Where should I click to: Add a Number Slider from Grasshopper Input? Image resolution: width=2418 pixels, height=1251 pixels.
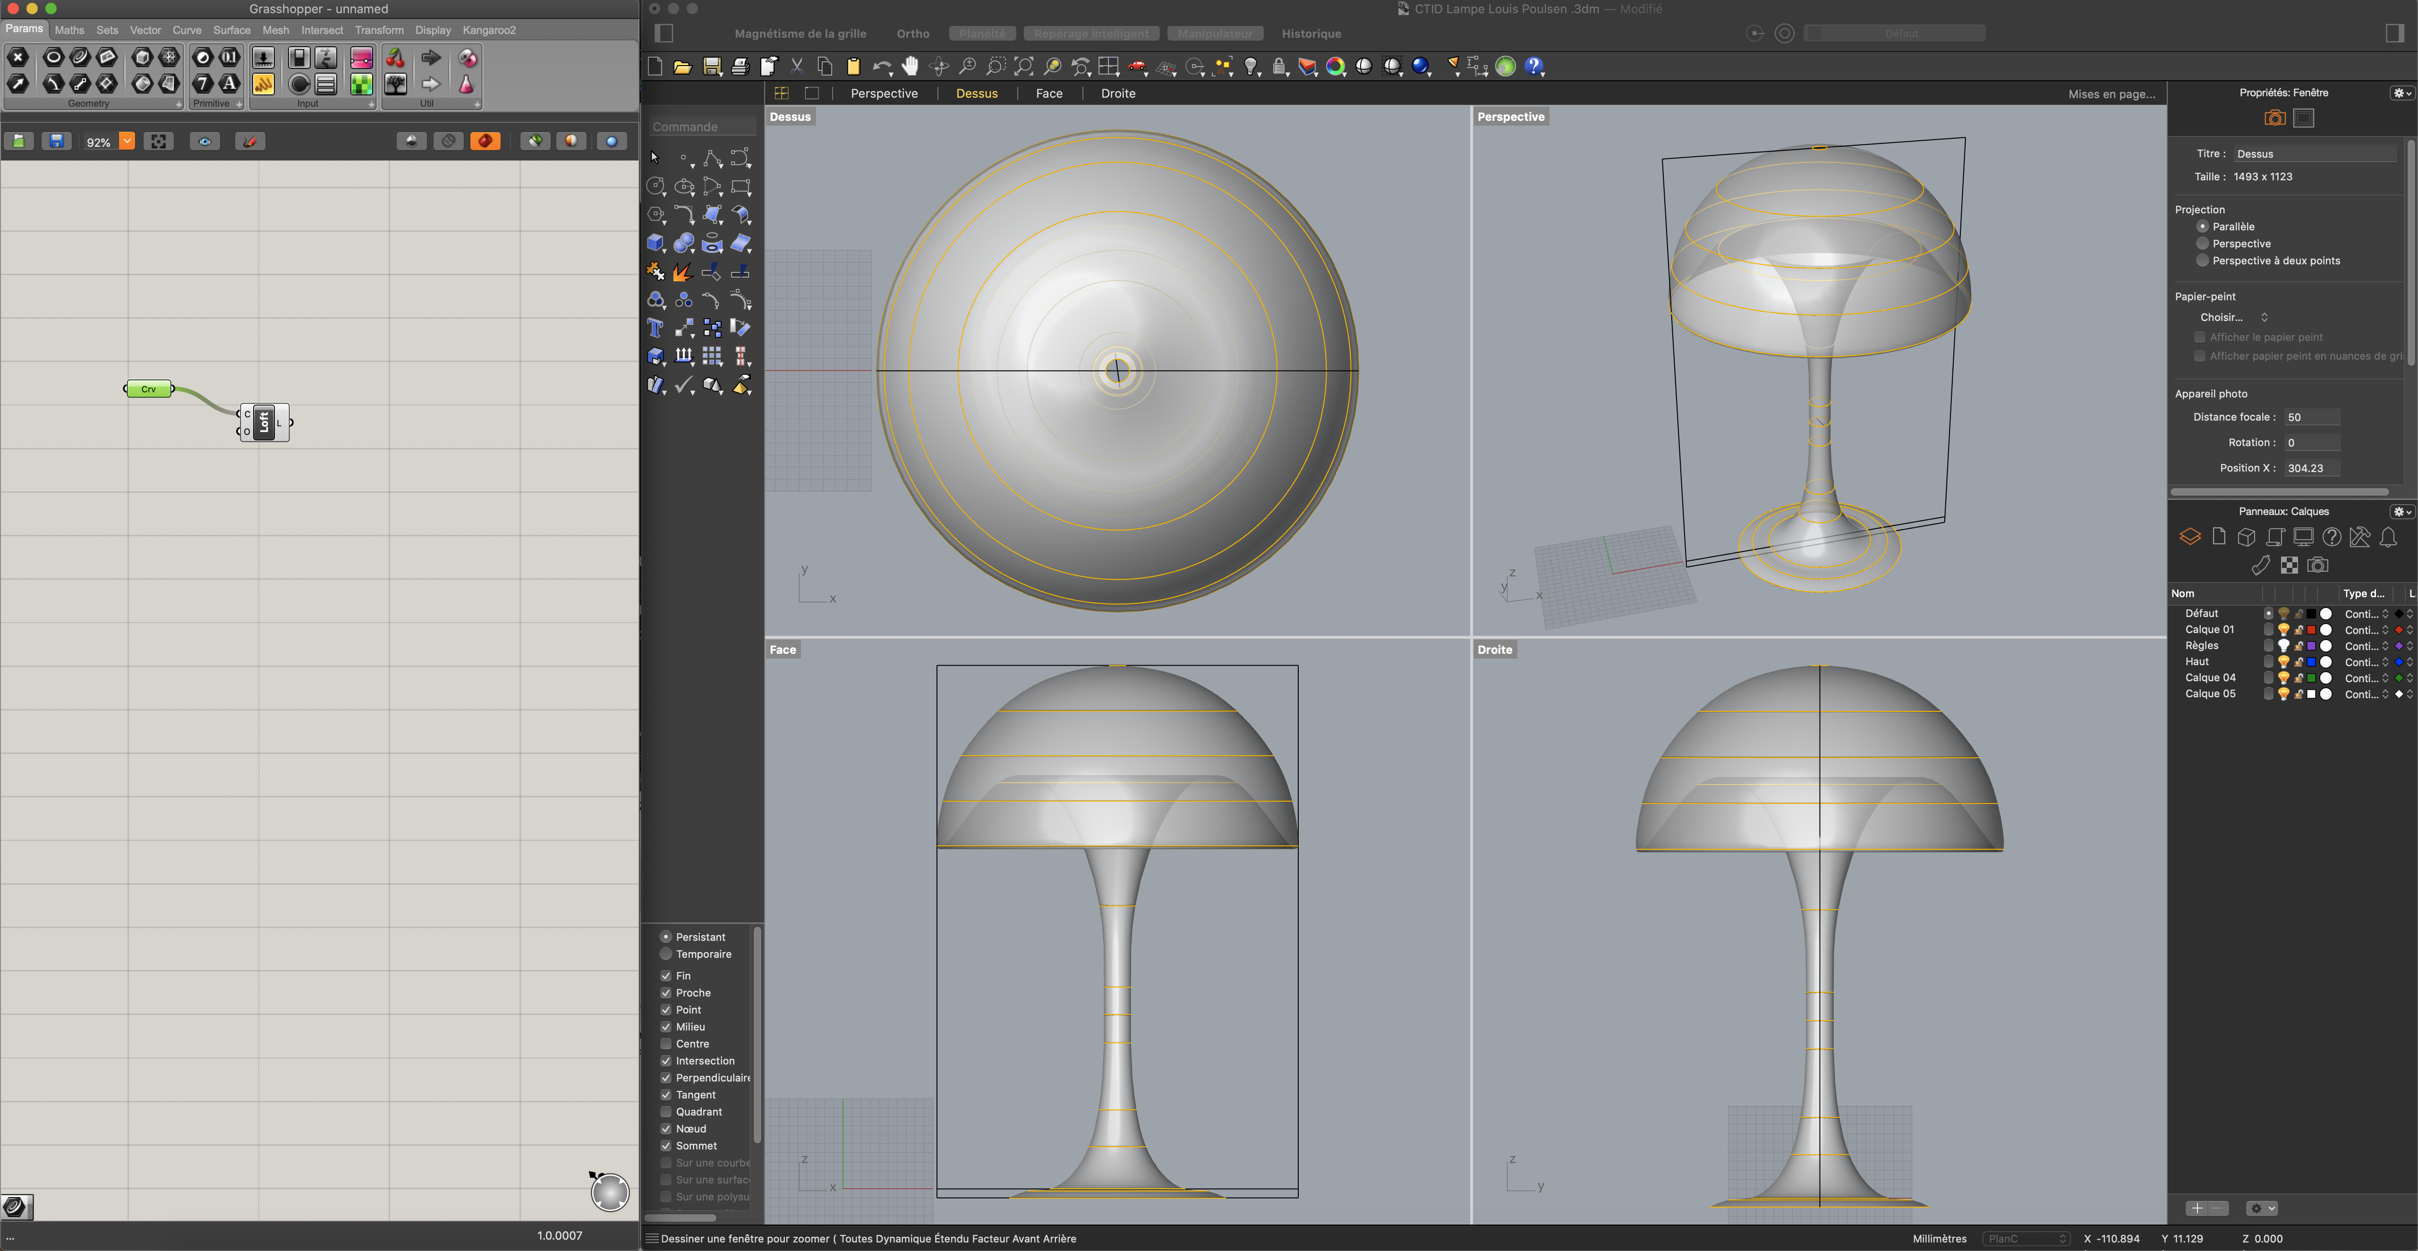pos(264,57)
